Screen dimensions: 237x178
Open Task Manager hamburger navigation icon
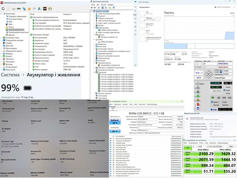tap(136, 7)
